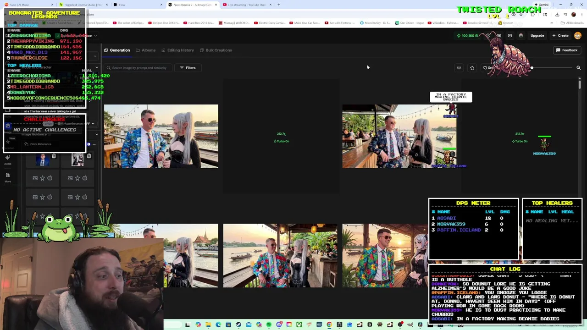
Task: Toggle the gallery layout view icon
Action: coord(459,68)
